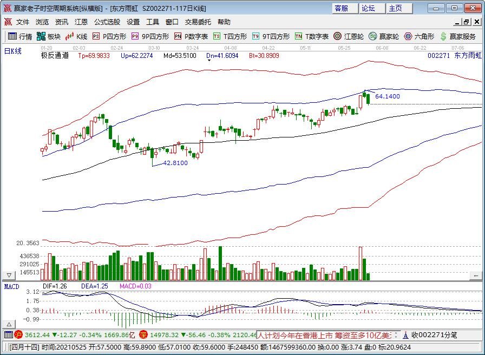Expand MACD panel with up triangle
485x355 pixels.
pyautogui.click(x=9, y=324)
